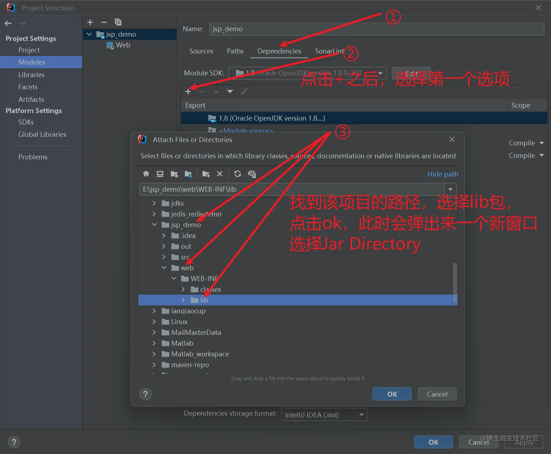Open the path history dropdown in the file chooser
Screen dimensions: 551x454
pyautogui.click(x=450, y=189)
